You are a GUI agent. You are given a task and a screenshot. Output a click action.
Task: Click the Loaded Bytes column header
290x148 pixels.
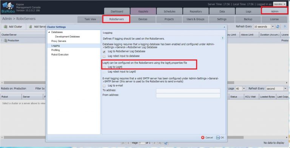click(267, 97)
